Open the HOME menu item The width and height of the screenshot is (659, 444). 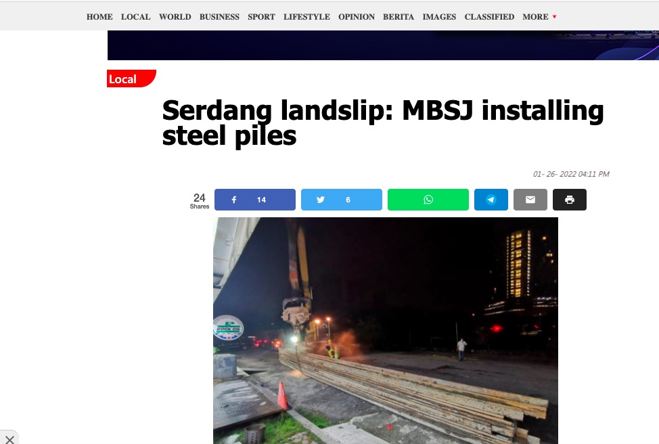[x=99, y=17]
